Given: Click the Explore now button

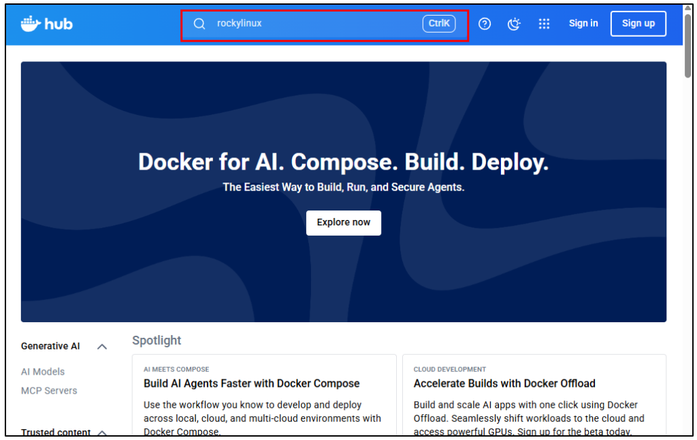Looking at the screenshot, I should (343, 223).
